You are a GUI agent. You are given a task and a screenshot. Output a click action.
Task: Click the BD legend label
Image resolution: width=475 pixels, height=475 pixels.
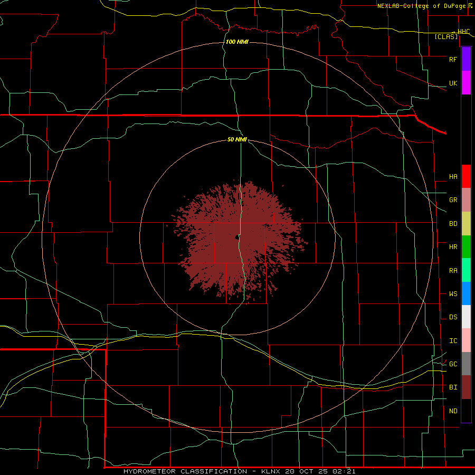(453, 224)
